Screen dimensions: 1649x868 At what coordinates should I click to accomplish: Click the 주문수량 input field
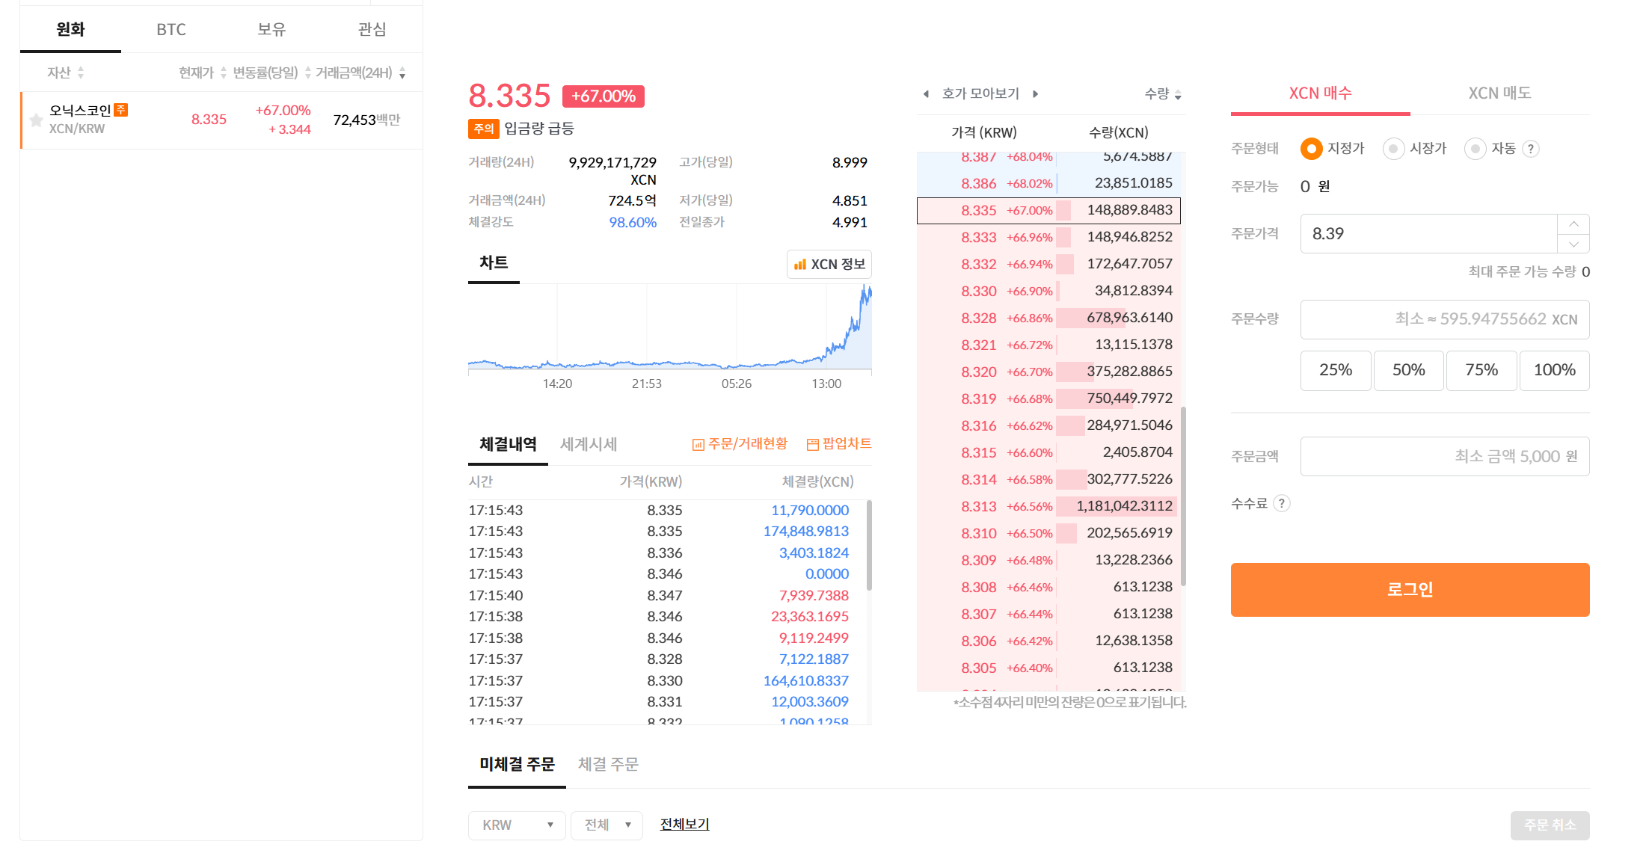coord(1444,319)
